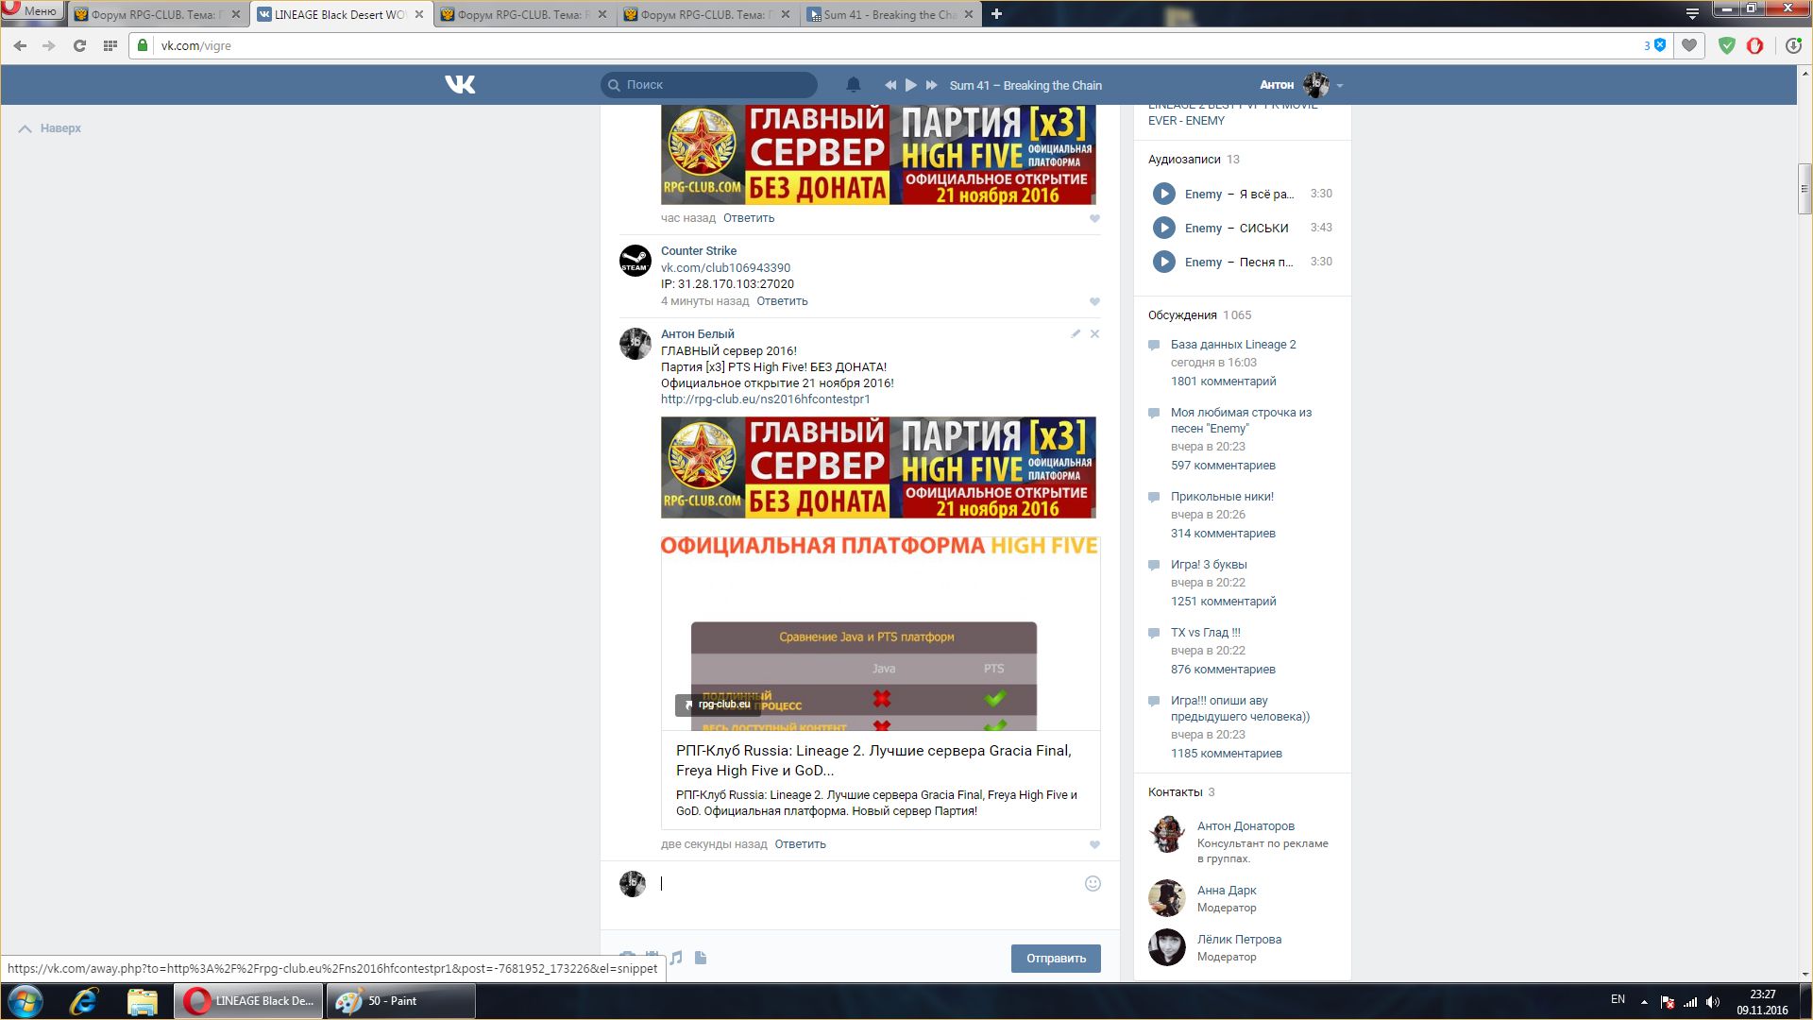Go back in browser history

pyautogui.click(x=20, y=45)
